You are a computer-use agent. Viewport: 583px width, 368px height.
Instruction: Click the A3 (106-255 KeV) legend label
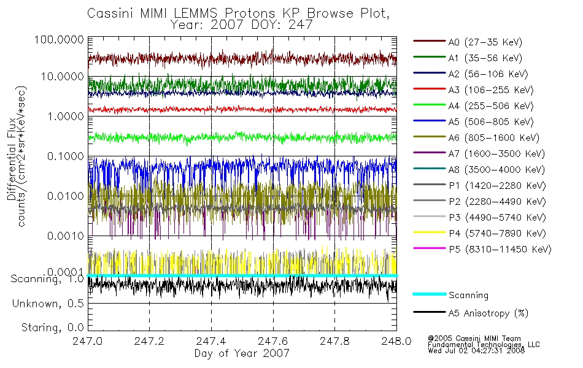click(x=491, y=90)
